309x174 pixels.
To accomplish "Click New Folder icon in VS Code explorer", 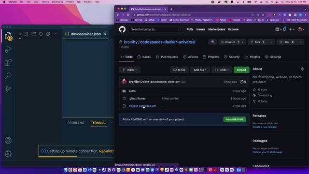I will click(34, 34).
